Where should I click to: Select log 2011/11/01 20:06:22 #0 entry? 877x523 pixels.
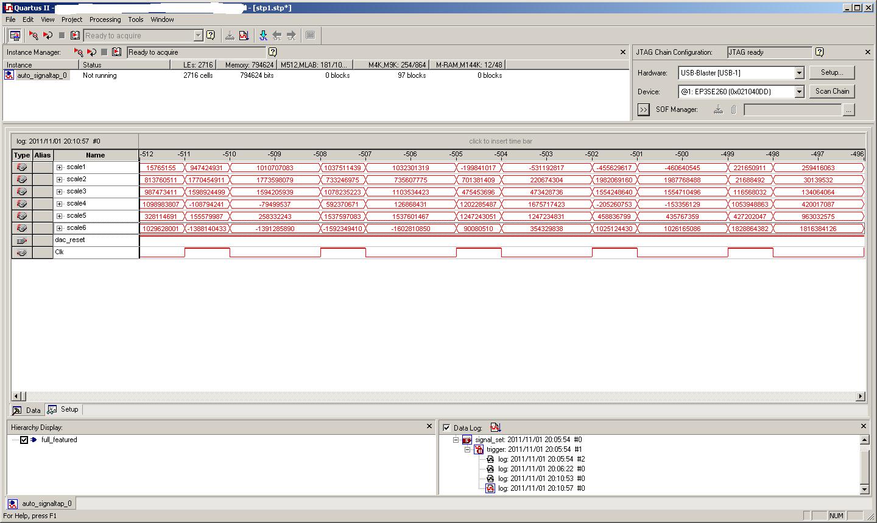coord(541,469)
